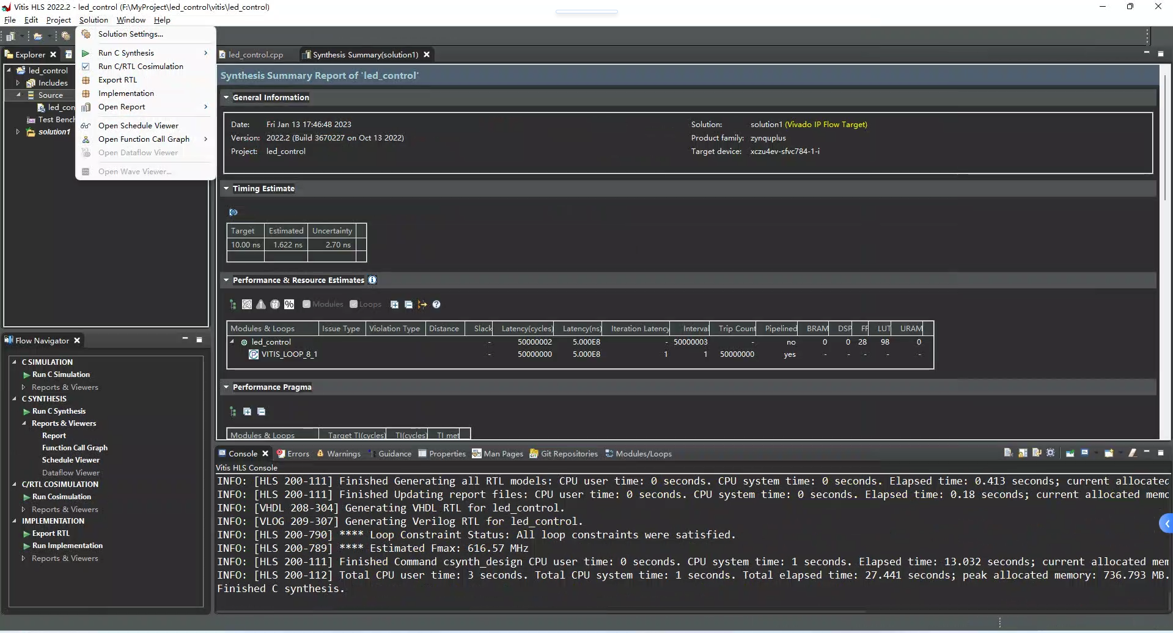This screenshot has height=633, width=1173.
Task: Expand the Open Report submenu
Action: 145,107
